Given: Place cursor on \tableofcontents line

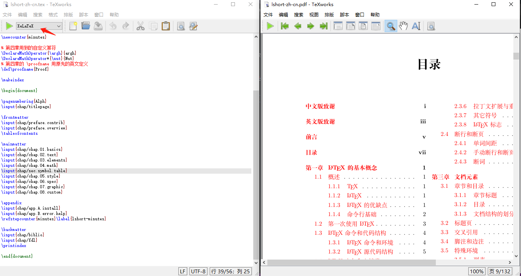Looking at the screenshot, I should click(x=19, y=133).
